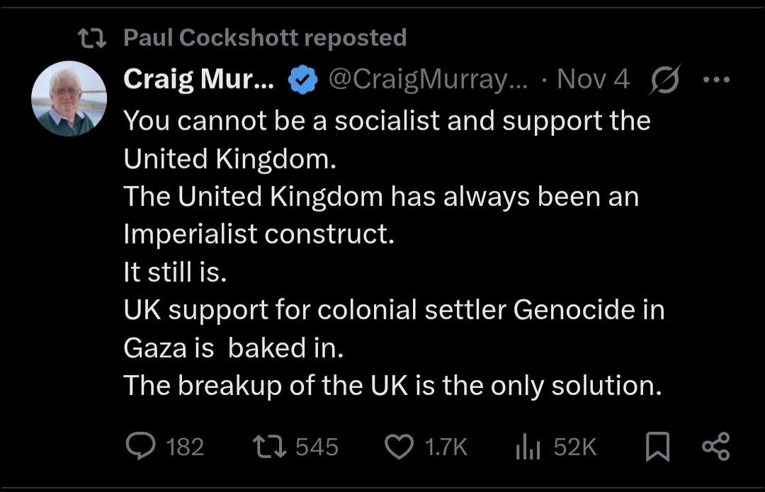Click the 545 reposts count

pyautogui.click(x=317, y=447)
